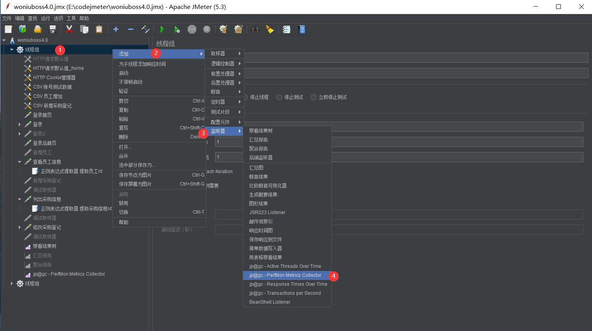Select CSV 新增采购登记 tree item

click(52, 106)
